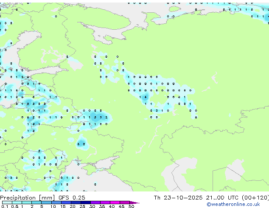Image resolution: width=269 pixels, height=208 pixels.
Task: Click the legend swatch between 0.1 and 0.5
Action: click(x=7, y=202)
